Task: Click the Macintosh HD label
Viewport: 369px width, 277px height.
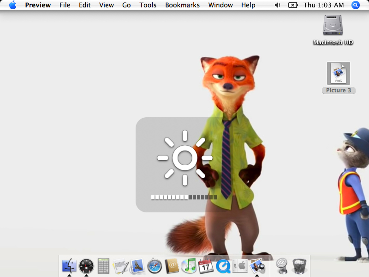Action: point(333,42)
